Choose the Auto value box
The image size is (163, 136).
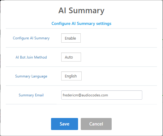tap(71, 57)
